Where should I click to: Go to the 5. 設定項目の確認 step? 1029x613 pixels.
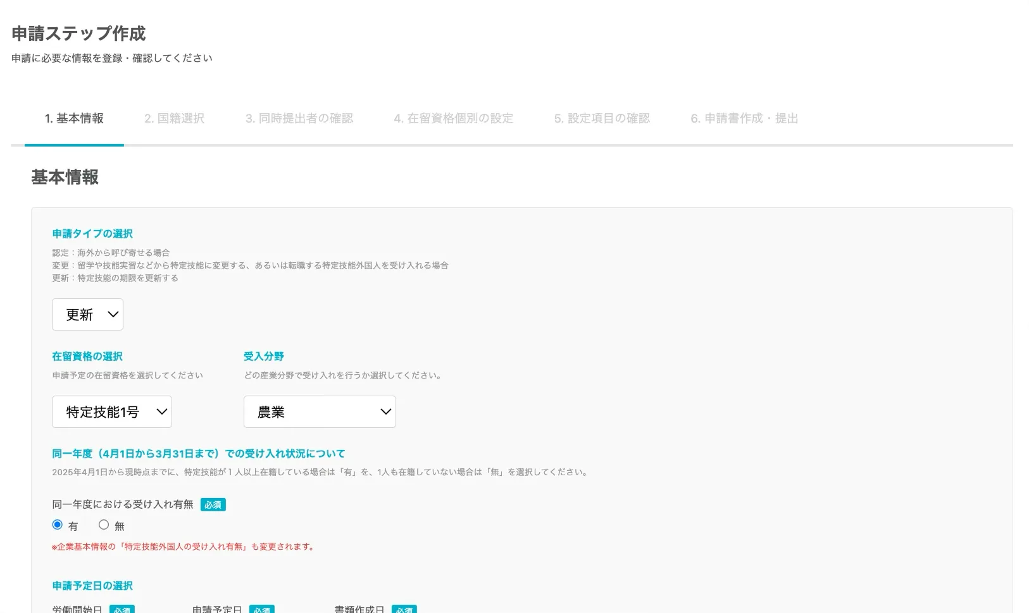[x=602, y=118]
